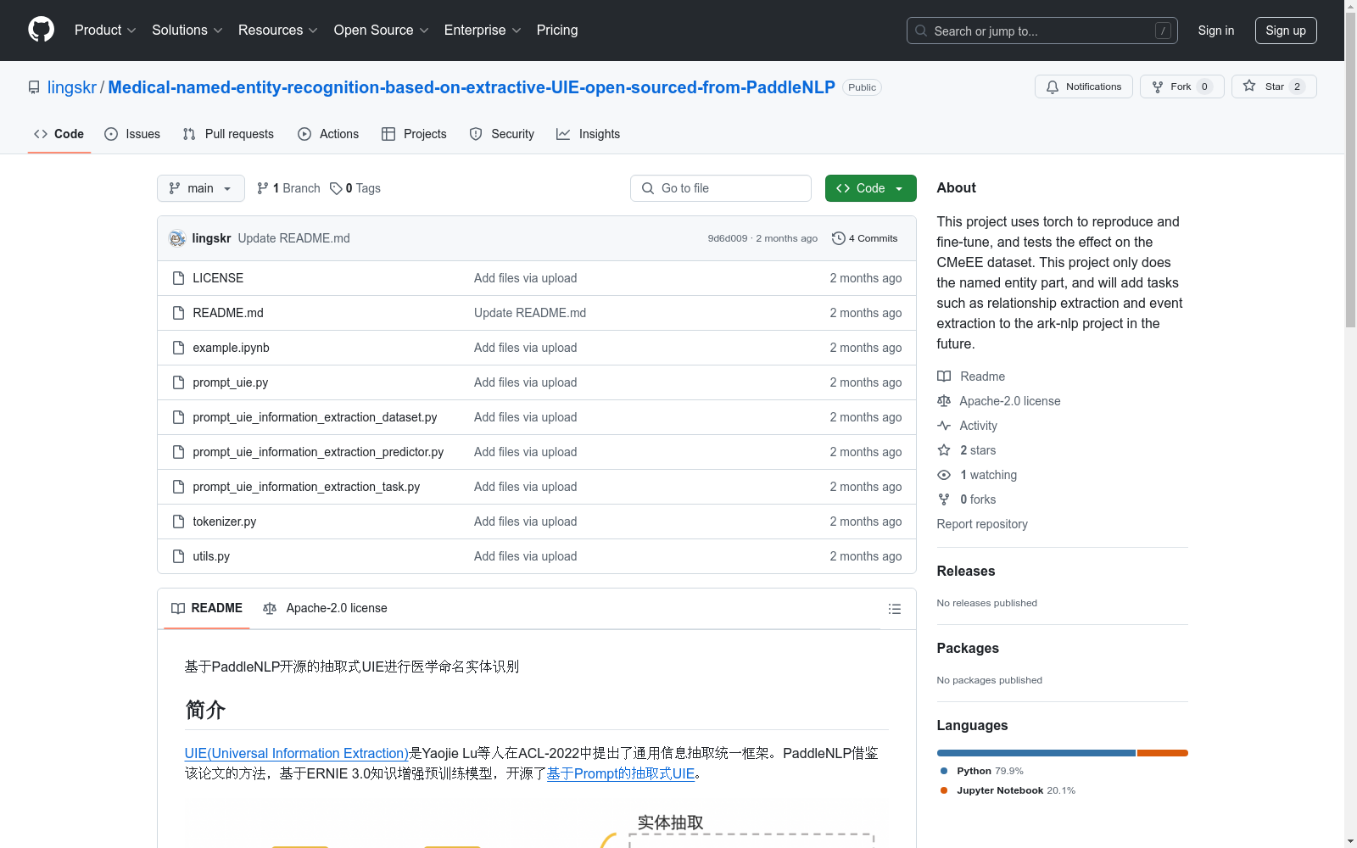Click lingskr's avatar in the commit bar
The image size is (1357, 848).
(x=177, y=238)
